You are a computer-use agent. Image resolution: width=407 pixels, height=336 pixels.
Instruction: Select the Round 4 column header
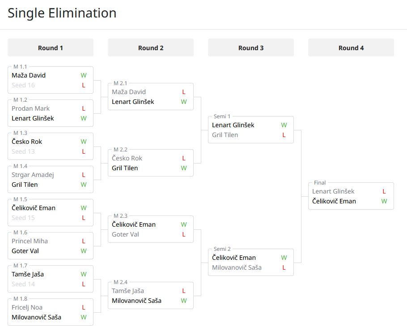[x=351, y=48]
